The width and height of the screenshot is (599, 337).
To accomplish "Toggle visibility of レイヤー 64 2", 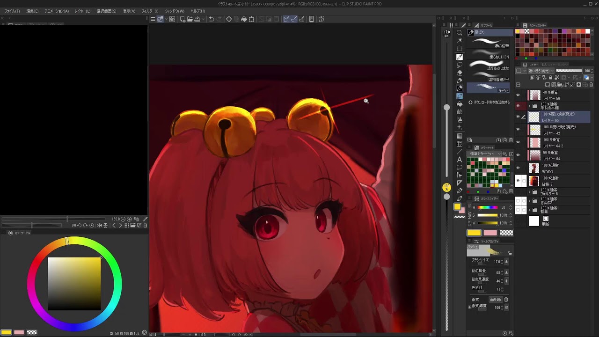I will (518, 142).
